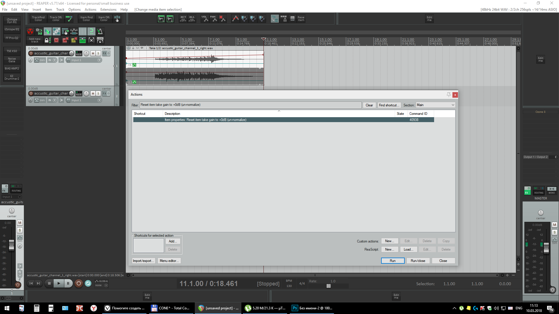Open global automation none dropdown
Screen dimensions: 559x314
click(106, 285)
